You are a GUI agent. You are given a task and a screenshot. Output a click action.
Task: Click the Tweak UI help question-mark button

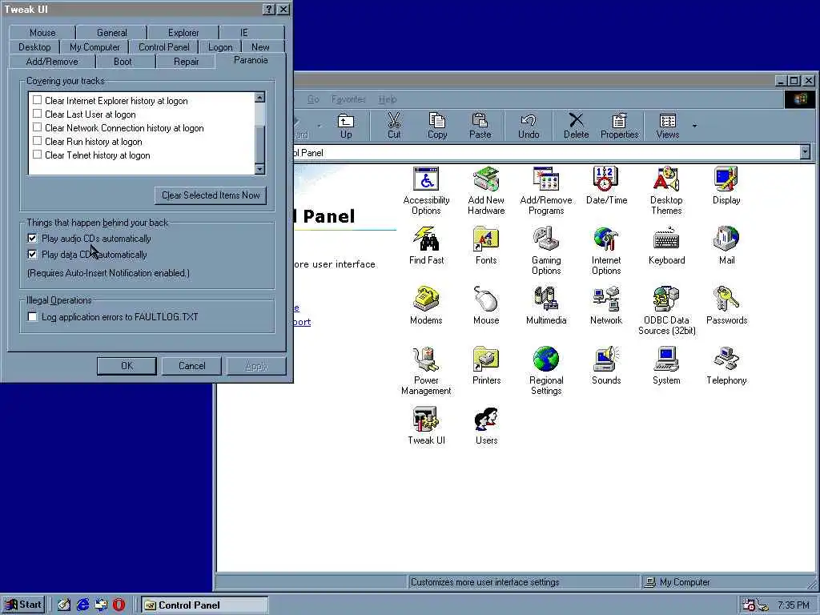click(269, 9)
